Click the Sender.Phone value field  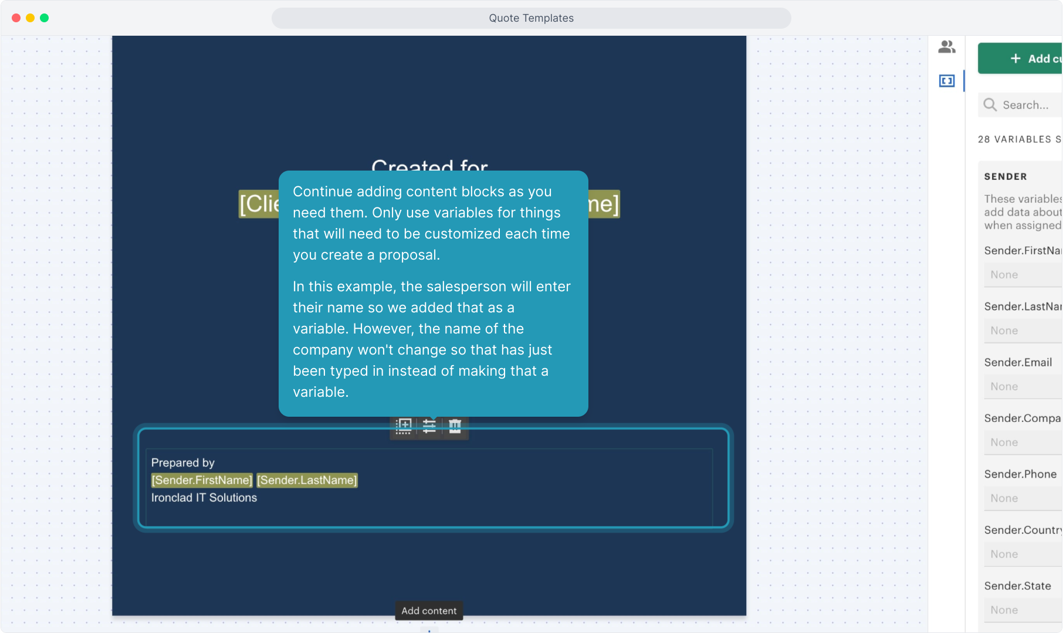pyautogui.click(x=1023, y=498)
